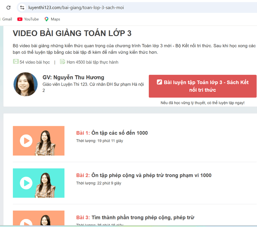The width and height of the screenshot is (257, 227).
Task: Click the green exercise sheet icon
Action: coord(63,62)
